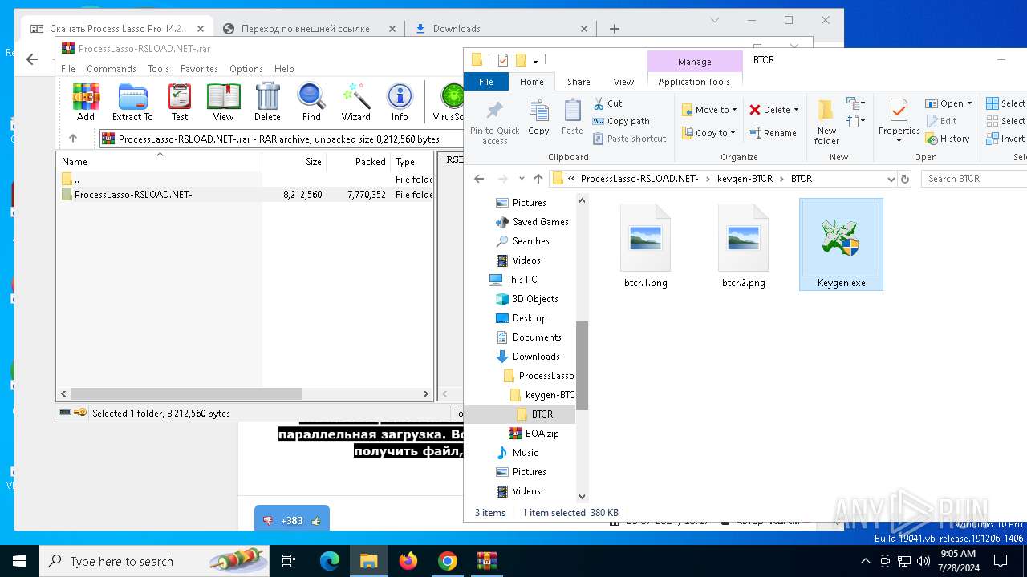Click Paste shortcut in the ribbon

pyautogui.click(x=630, y=139)
